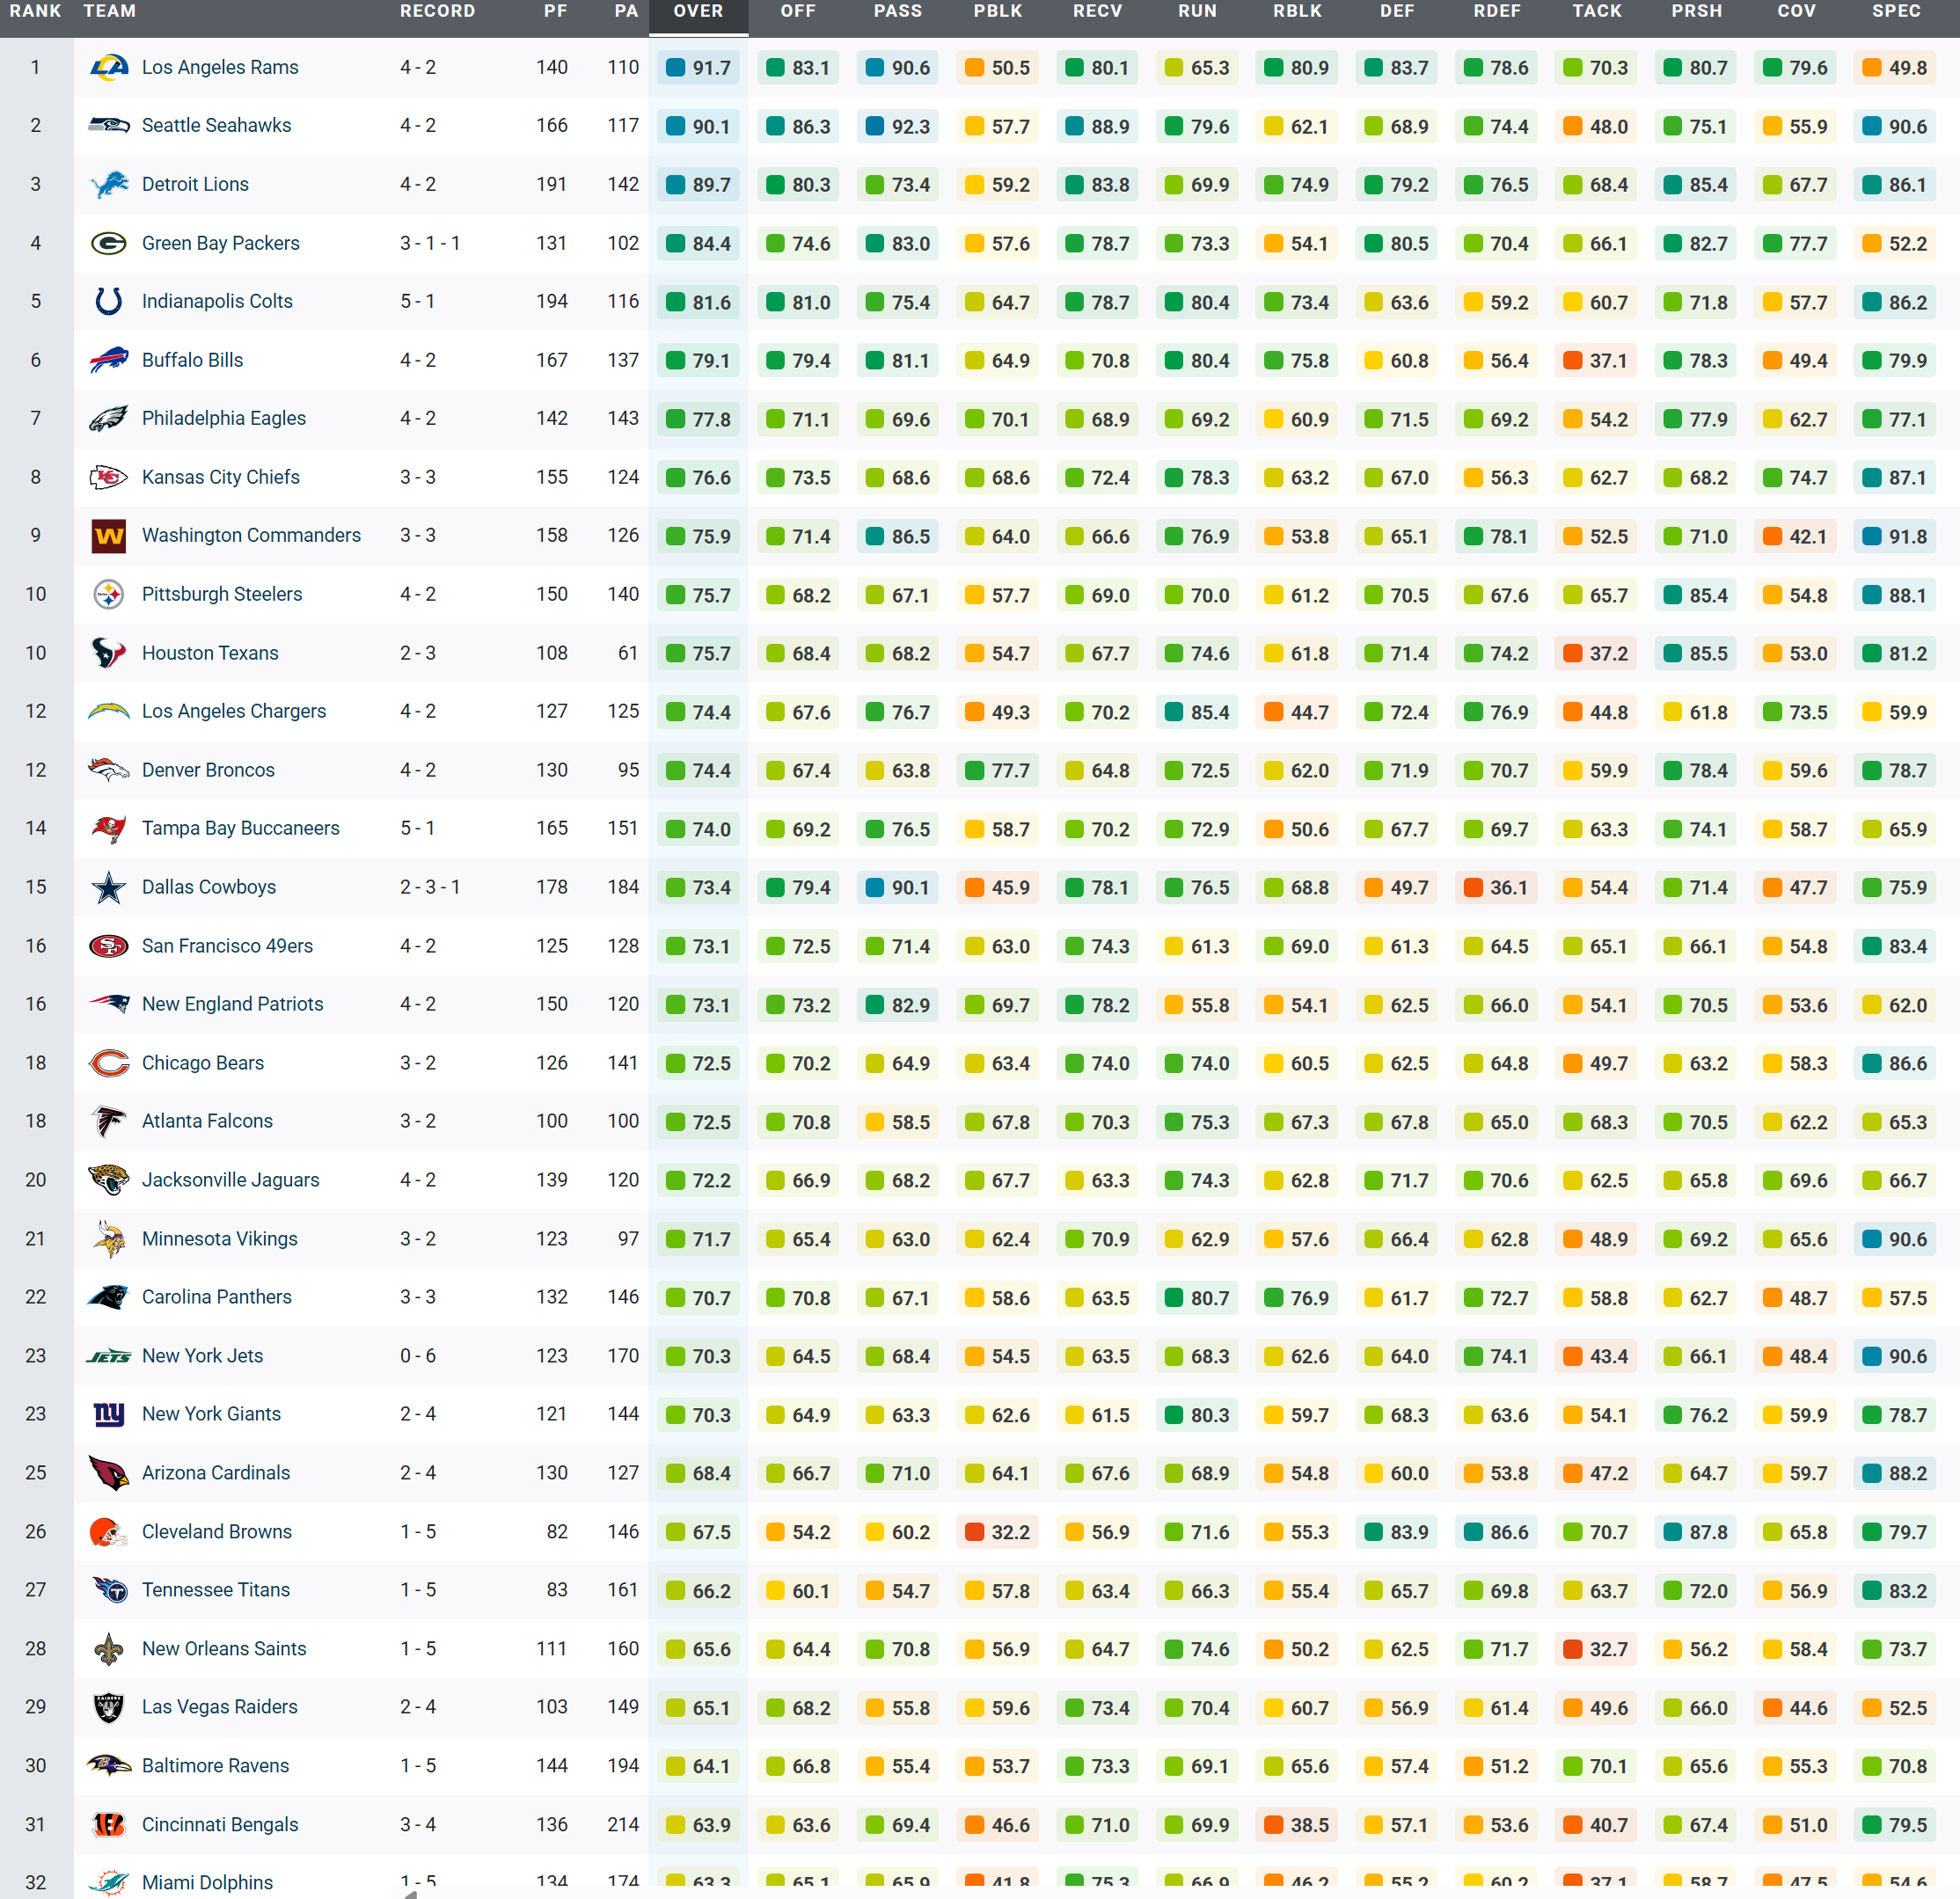Click the Detroit Lions logo icon
The image size is (1960, 1899).
[109, 184]
